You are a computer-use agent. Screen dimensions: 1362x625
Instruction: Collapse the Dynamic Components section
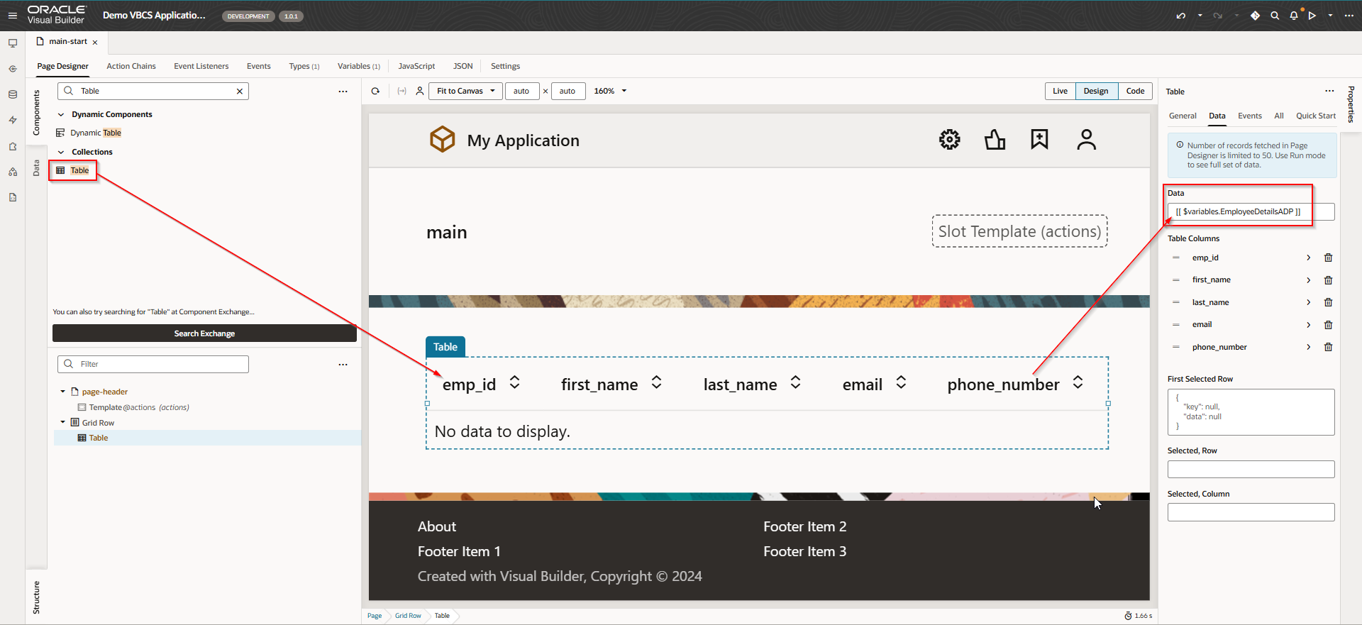click(61, 115)
